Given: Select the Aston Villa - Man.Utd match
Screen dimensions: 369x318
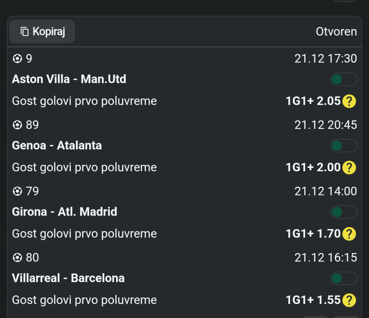Looking at the screenshot, I should pyautogui.click(x=69, y=79).
